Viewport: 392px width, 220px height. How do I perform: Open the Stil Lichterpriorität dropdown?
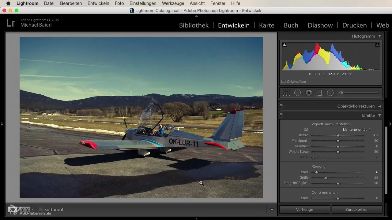[357, 130]
